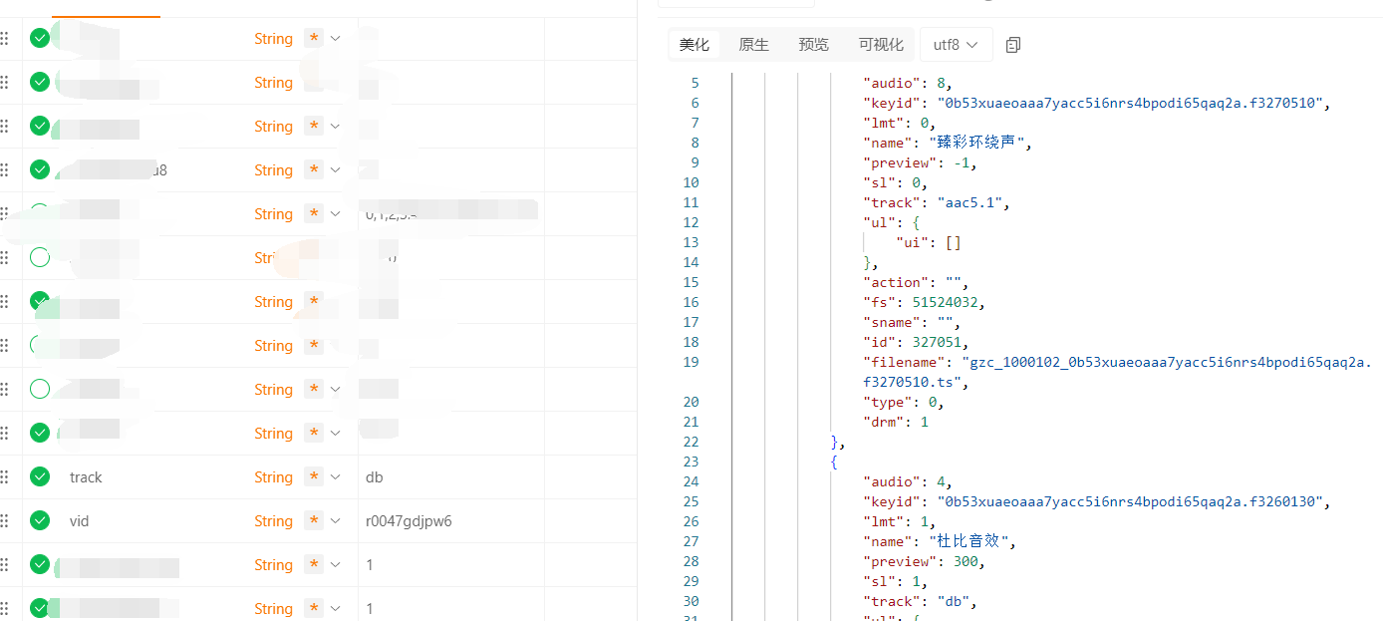The width and height of the screenshot is (1383, 621).
Task: Switch to the 原生 response tab
Action: pyautogui.click(x=753, y=45)
